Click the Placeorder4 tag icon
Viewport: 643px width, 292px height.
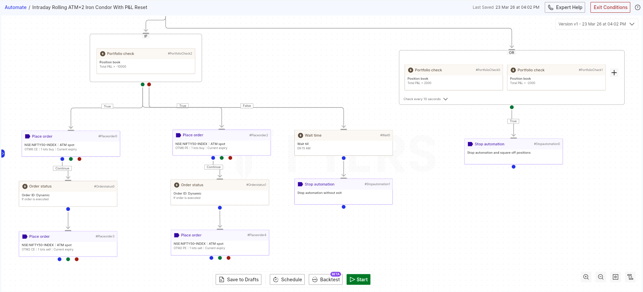(176, 235)
